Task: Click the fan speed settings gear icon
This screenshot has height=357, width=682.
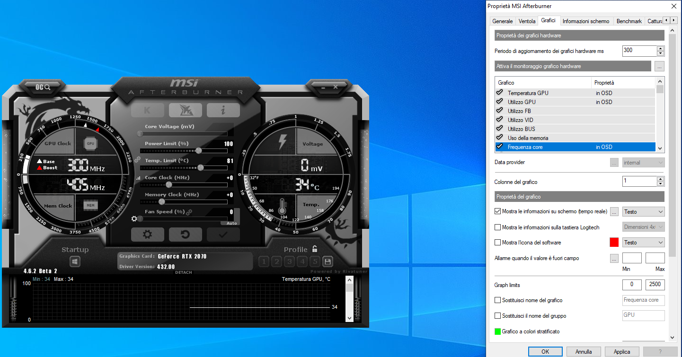Action: coord(134,218)
